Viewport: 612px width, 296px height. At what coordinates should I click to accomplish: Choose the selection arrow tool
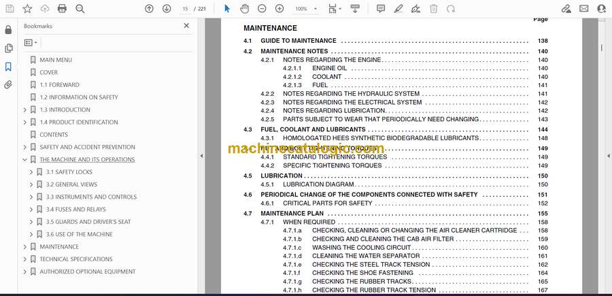click(227, 9)
